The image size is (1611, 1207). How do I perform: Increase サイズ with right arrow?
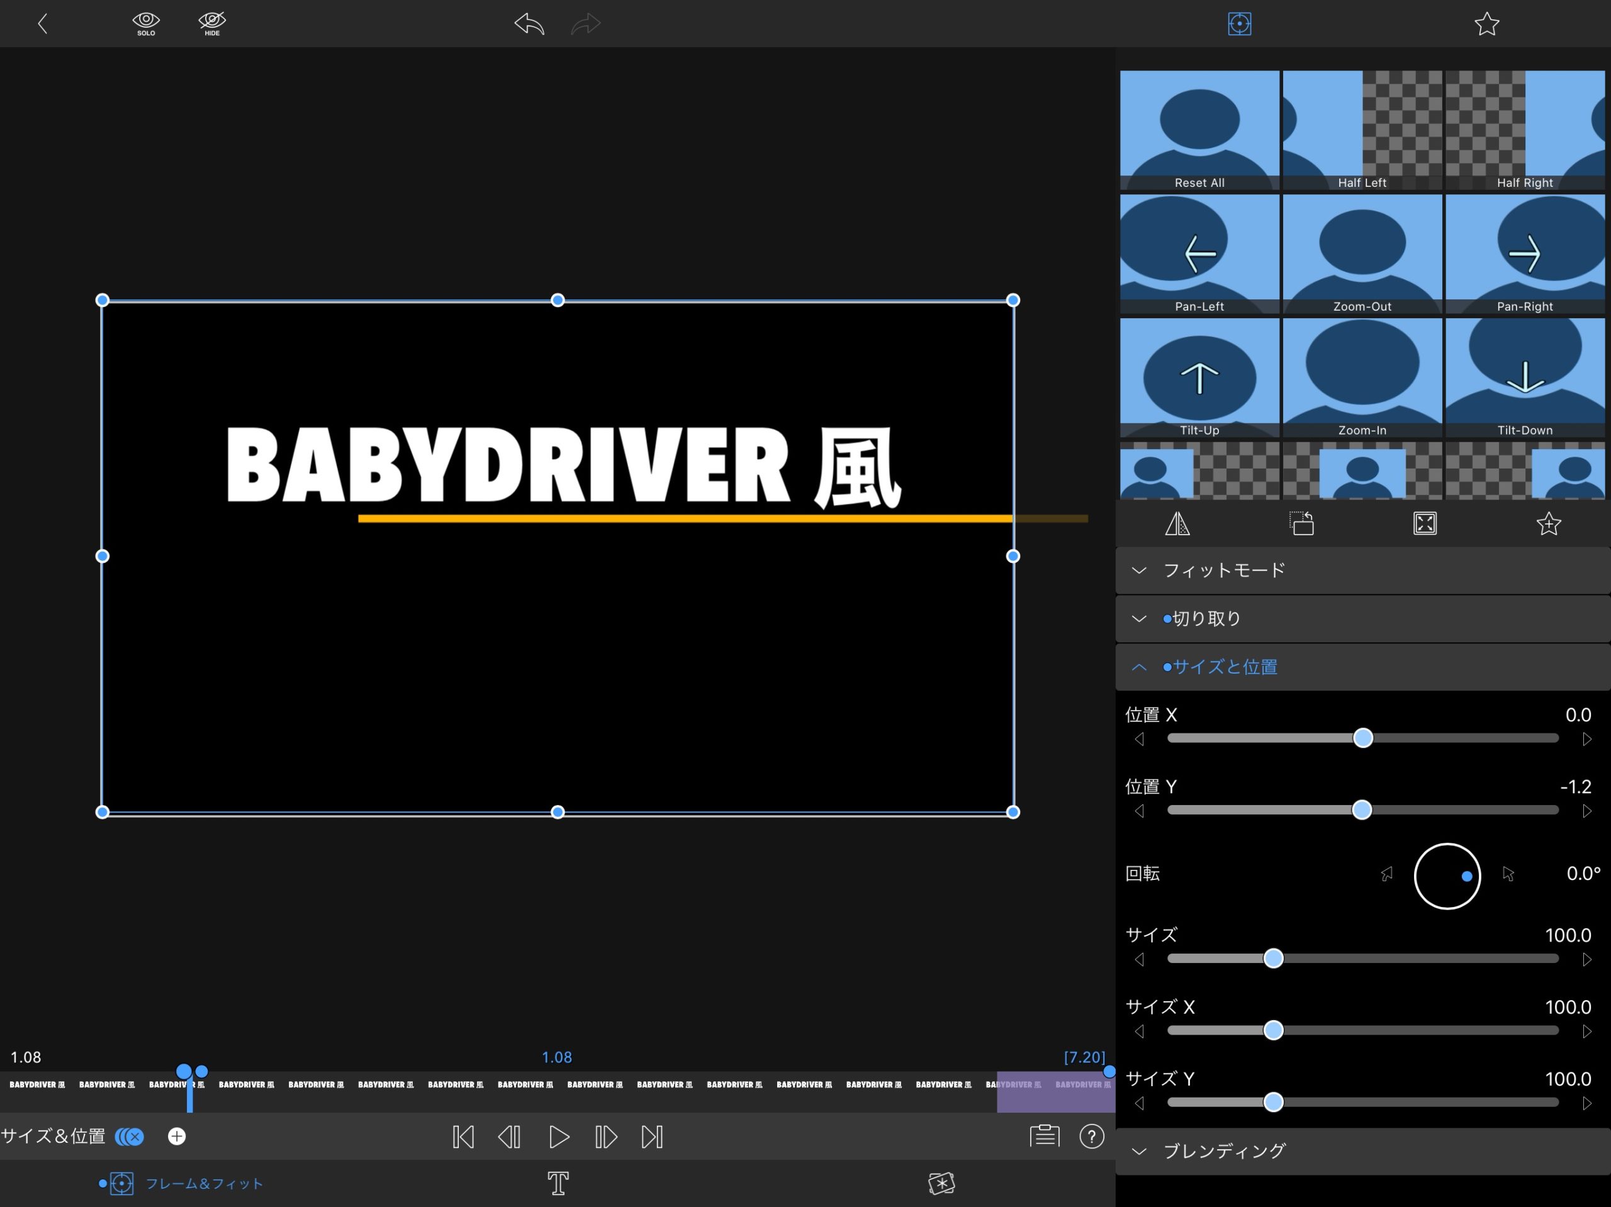click(1587, 959)
